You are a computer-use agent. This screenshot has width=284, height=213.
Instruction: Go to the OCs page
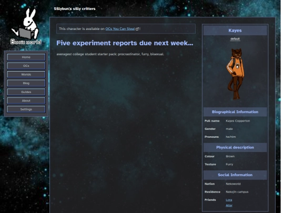click(x=26, y=66)
